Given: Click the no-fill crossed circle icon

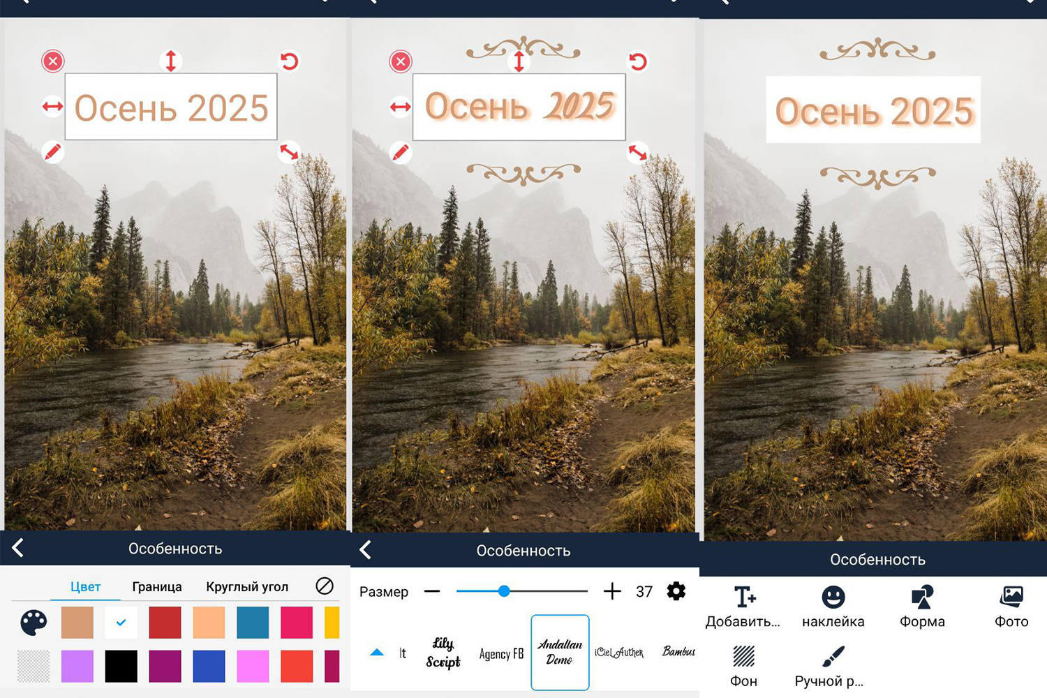Looking at the screenshot, I should coord(325,586).
